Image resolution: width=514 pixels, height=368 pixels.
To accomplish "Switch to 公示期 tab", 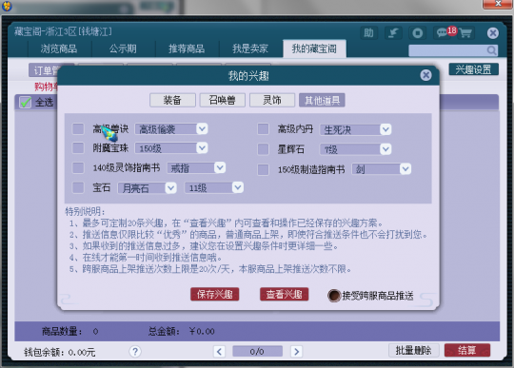I will tap(123, 48).
